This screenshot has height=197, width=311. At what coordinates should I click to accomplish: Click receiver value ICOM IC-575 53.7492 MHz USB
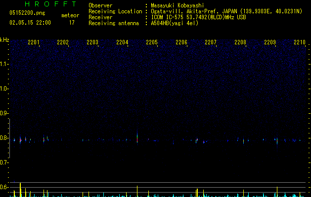coord(199,17)
